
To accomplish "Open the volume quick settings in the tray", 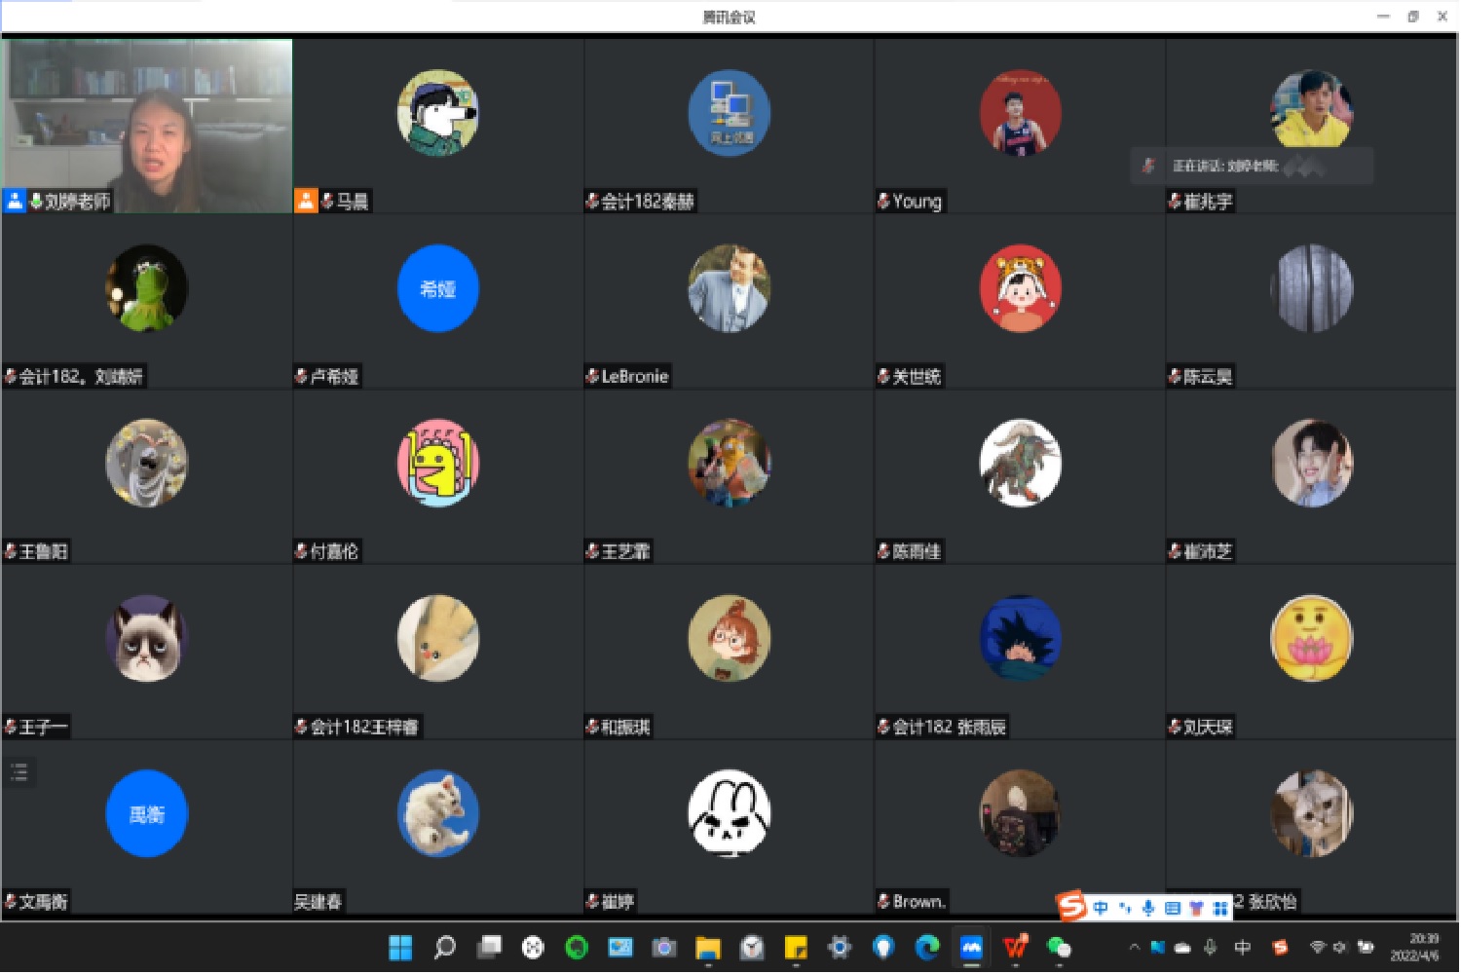I will pos(1339,947).
